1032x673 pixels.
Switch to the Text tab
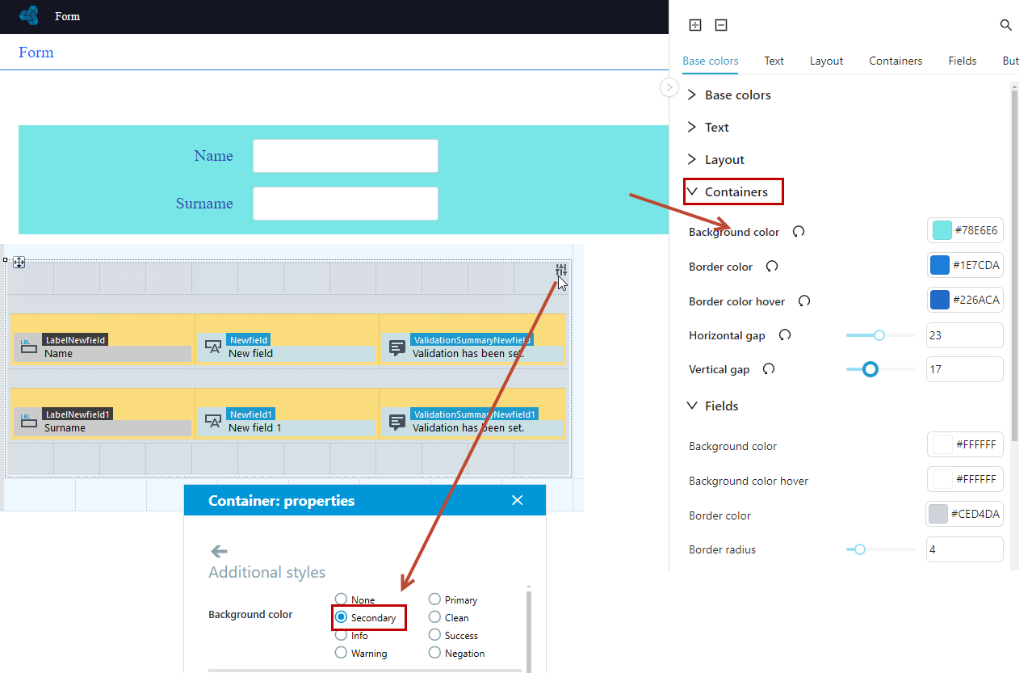click(x=774, y=61)
